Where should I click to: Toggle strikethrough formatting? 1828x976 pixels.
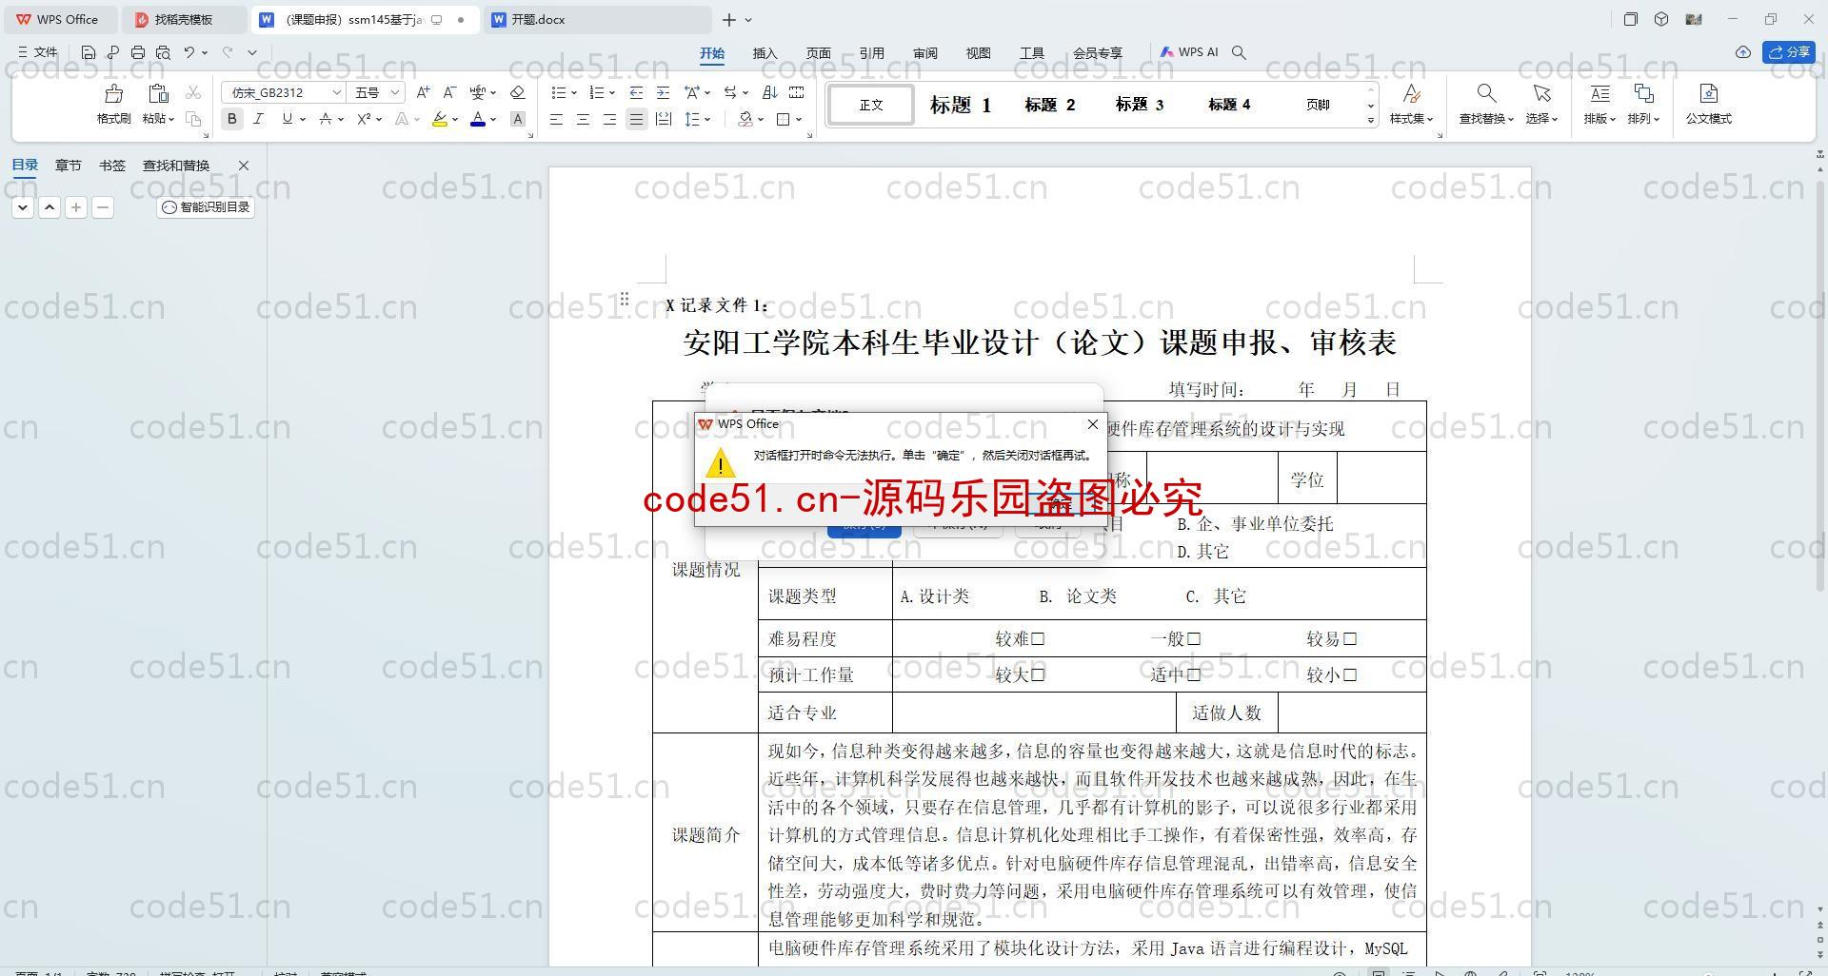point(326,119)
